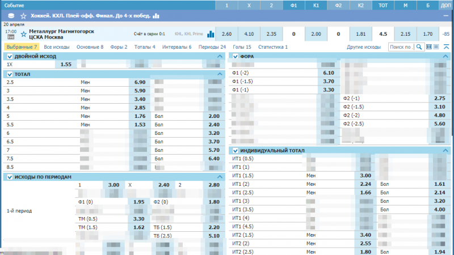Open the Все исходы tab
454x255 pixels.
(57, 47)
